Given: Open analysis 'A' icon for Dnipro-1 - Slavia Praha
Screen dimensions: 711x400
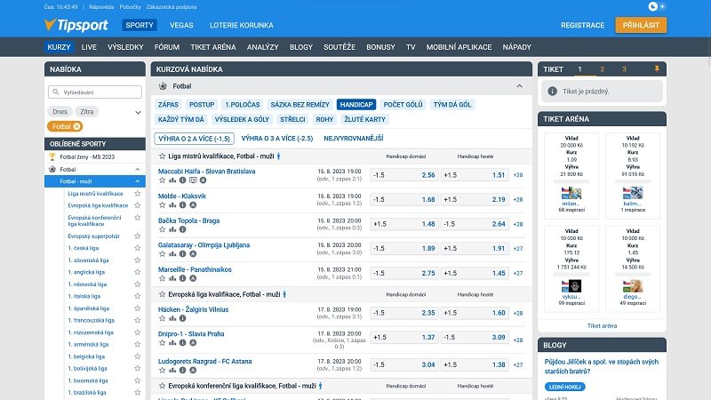Looking at the screenshot, I should pos(193,343).
